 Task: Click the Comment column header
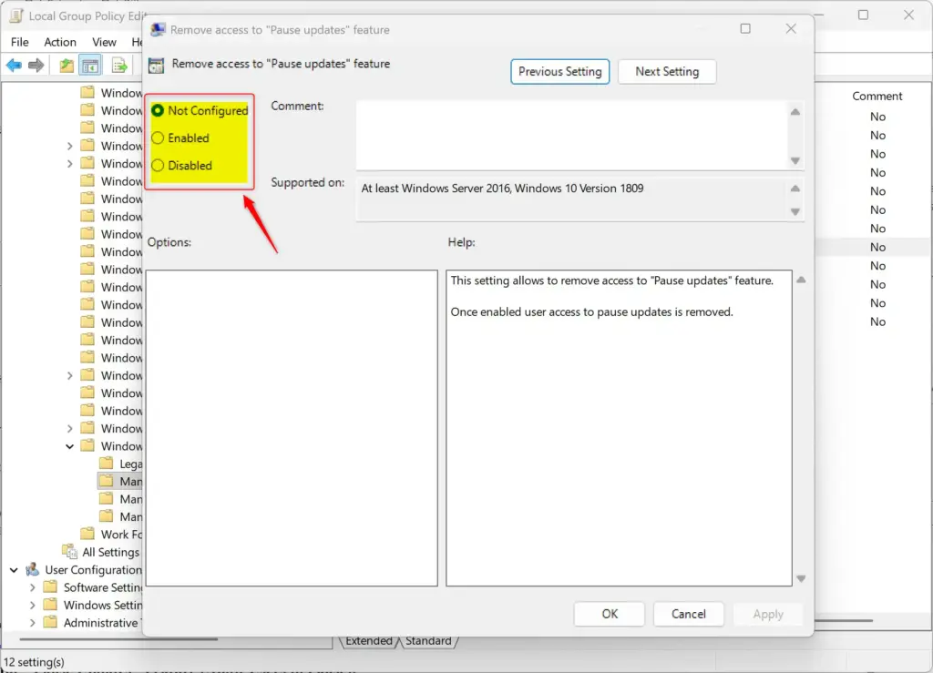[877, 96]
